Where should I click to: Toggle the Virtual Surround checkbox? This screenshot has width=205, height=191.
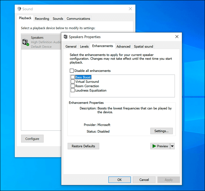(72, 82)
